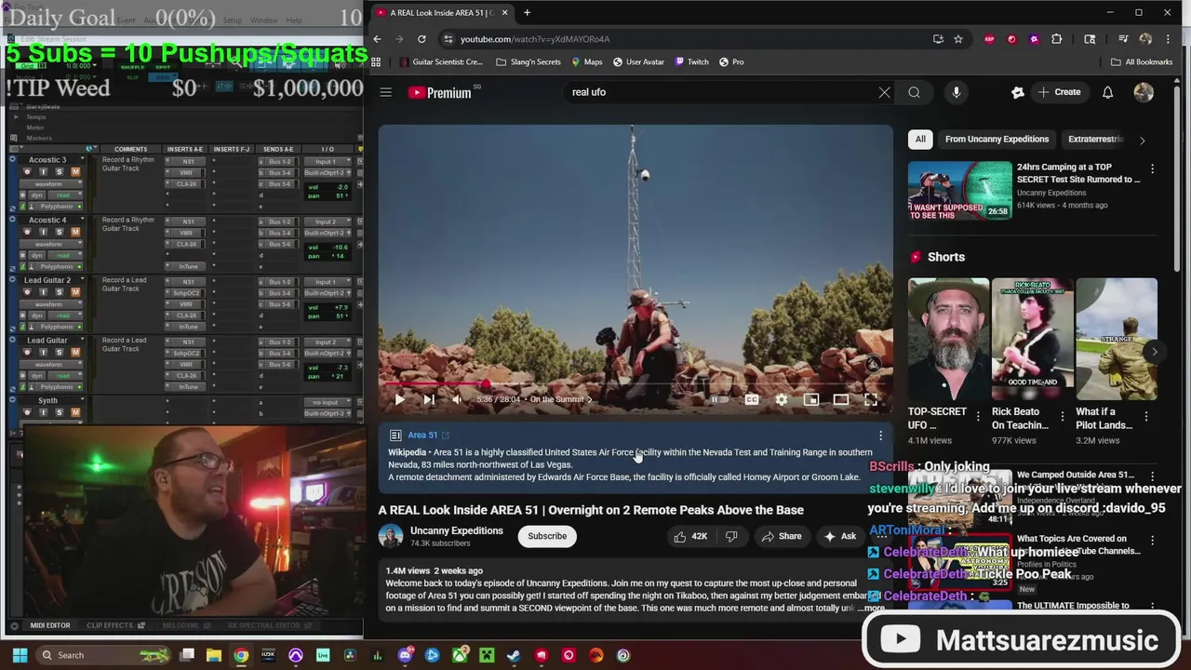Mute the Lead Guitar 2 track
1191x670 pixels.
[x=75, y=291]
